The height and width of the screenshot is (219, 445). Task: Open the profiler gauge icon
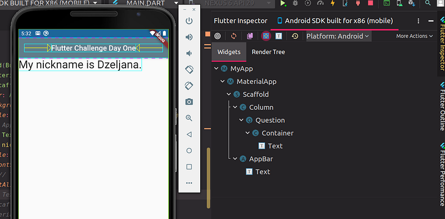click(320, 3)
